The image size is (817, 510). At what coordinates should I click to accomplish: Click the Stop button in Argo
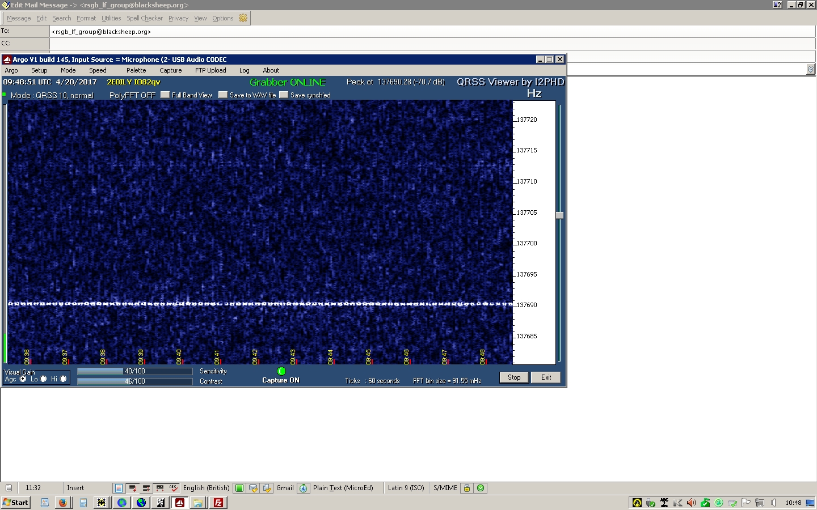pos(514,377)
